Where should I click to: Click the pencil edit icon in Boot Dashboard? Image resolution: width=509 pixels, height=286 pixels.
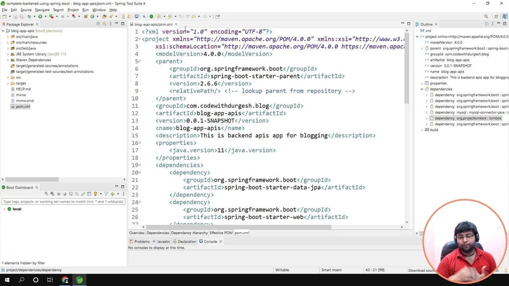83,194
